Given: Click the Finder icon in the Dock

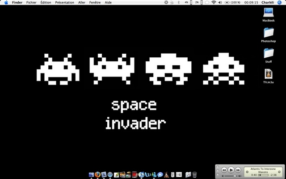Looking at the screenshot, I should point(92,174).
